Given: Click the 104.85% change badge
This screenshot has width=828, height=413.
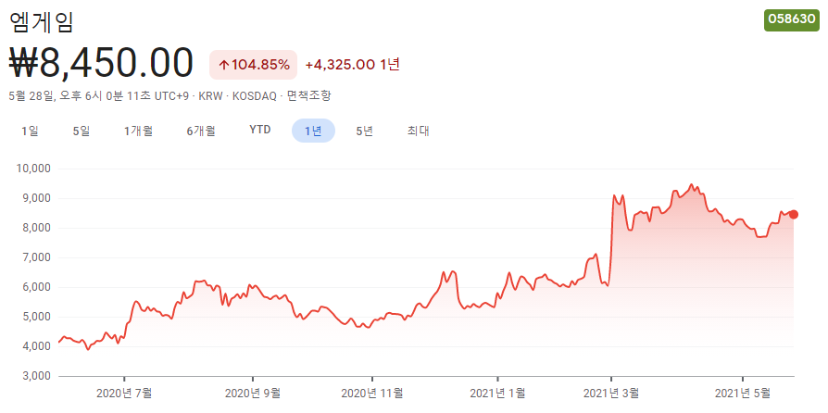Looking at the screenshot, I should pyautogui.click(x=254, y=65).
